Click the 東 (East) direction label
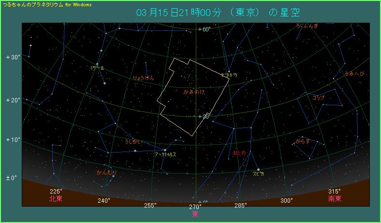 click(x=195, y=214)
